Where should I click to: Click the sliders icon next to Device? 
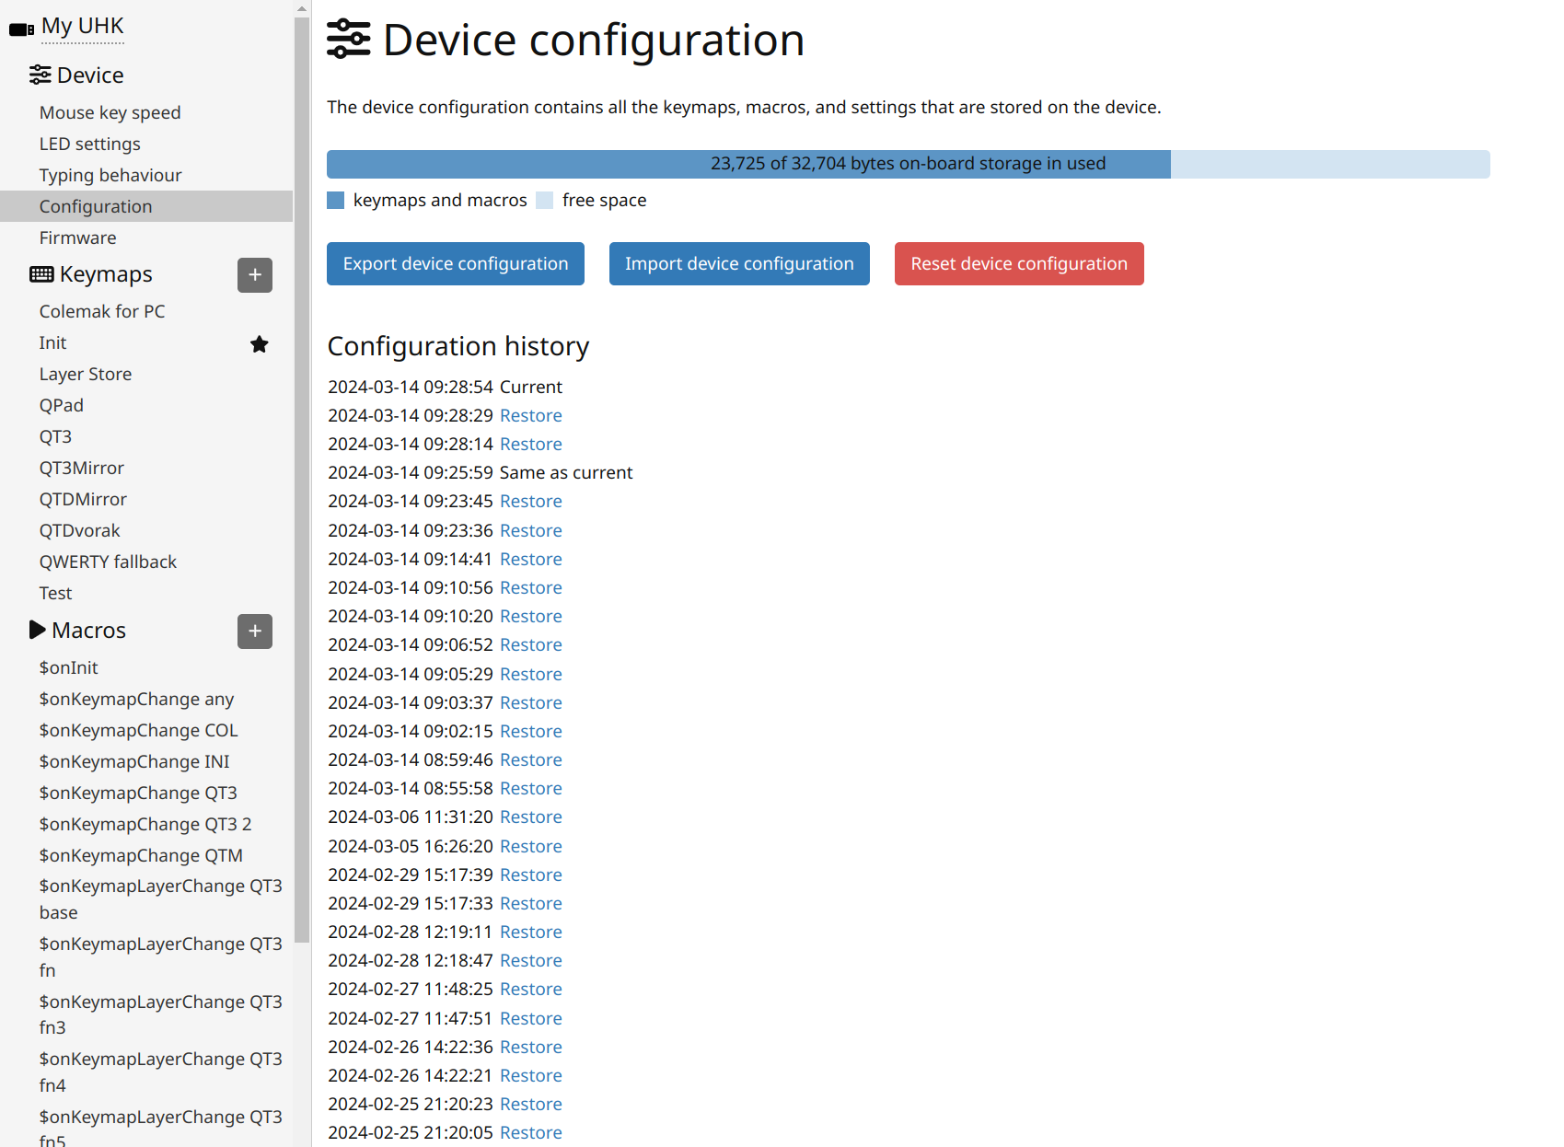pos(40,75)
